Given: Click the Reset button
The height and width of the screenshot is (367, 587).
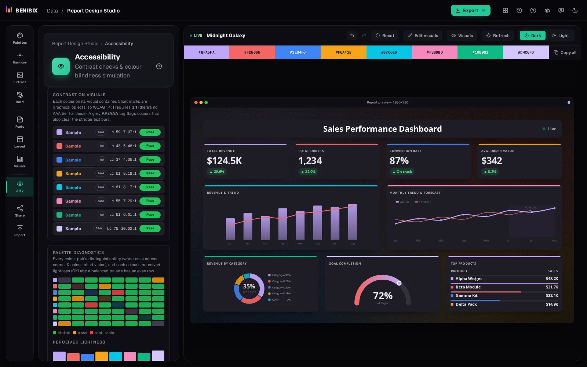Looking at the screenshot, I should (384, 36).
